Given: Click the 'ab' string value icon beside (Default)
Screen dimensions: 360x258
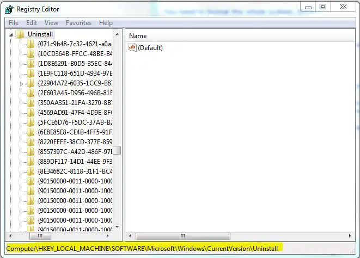Looking at the screenshot, I should pos(132,47).
